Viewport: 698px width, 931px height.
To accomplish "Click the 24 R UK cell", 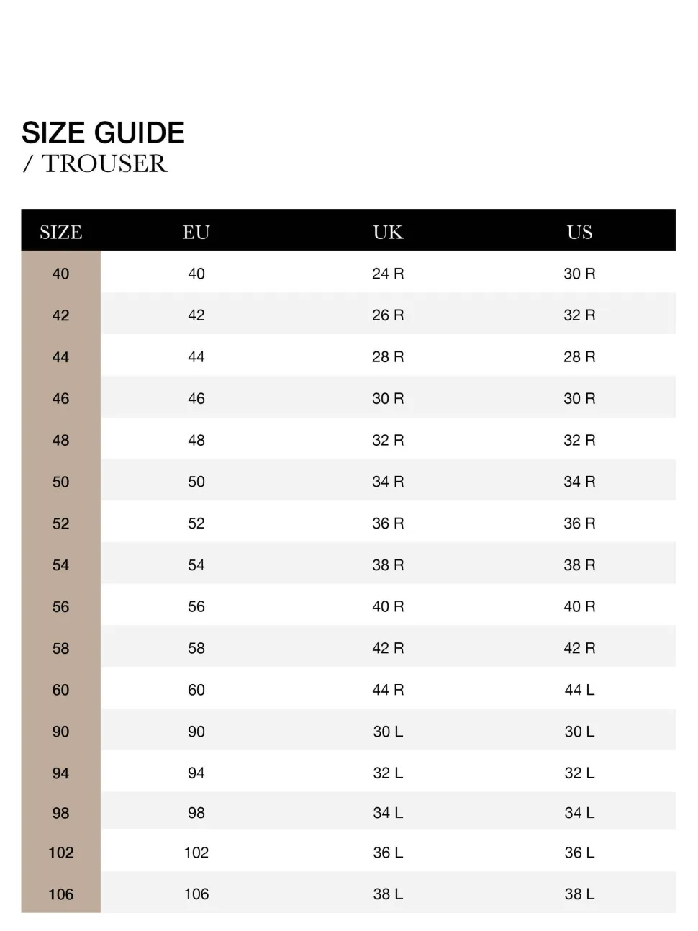I will click(388, 274).
